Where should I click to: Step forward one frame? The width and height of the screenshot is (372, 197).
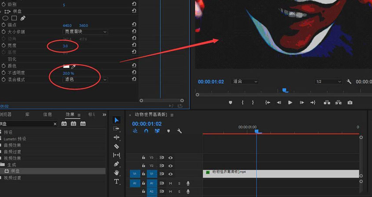302,103
